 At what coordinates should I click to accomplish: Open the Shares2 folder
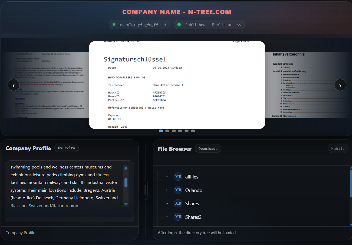click(193, 217)
